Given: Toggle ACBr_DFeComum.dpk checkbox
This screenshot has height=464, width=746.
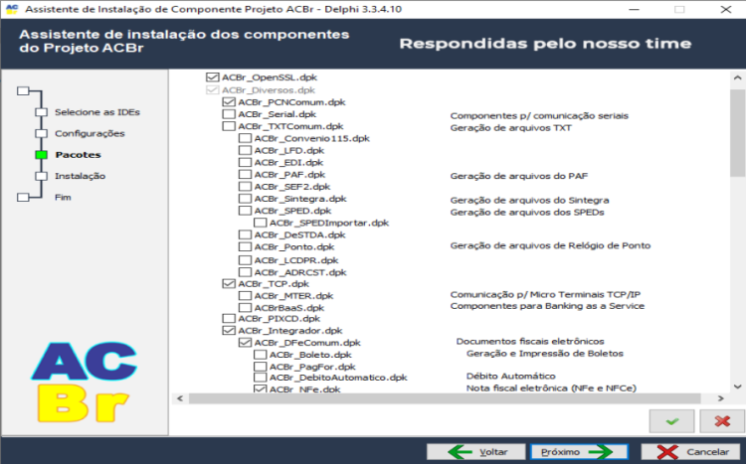Looking at the screenshot, I should click(245, 343).
